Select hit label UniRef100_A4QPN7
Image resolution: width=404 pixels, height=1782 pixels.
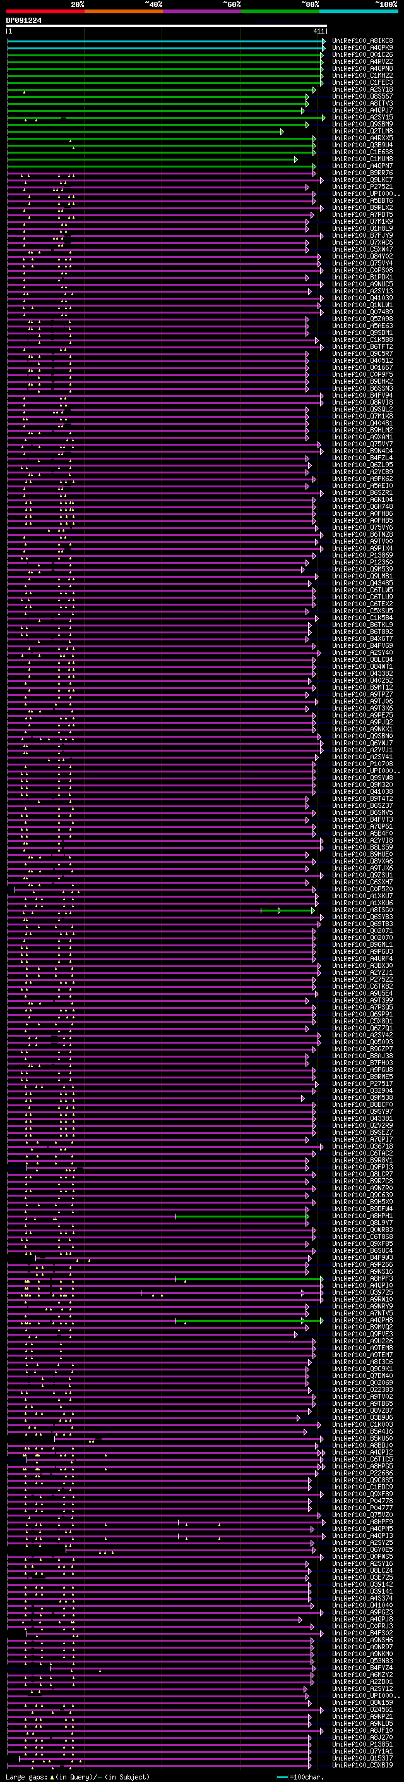(x=362, y=166)
